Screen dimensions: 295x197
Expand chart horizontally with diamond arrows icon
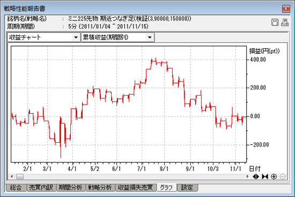pos(256,177)
